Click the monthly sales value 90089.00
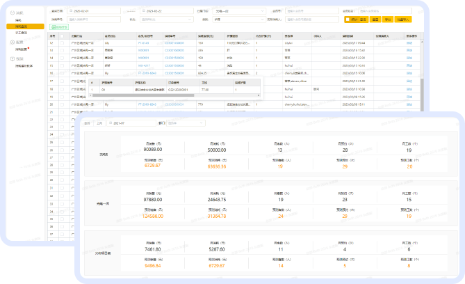The image size is (465, 284). click(153, 150)
